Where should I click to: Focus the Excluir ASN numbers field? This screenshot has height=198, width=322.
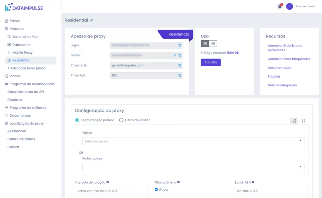[271, 191]
